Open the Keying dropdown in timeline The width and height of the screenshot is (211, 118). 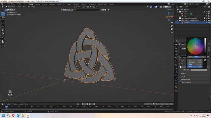[x=16, y=104]
